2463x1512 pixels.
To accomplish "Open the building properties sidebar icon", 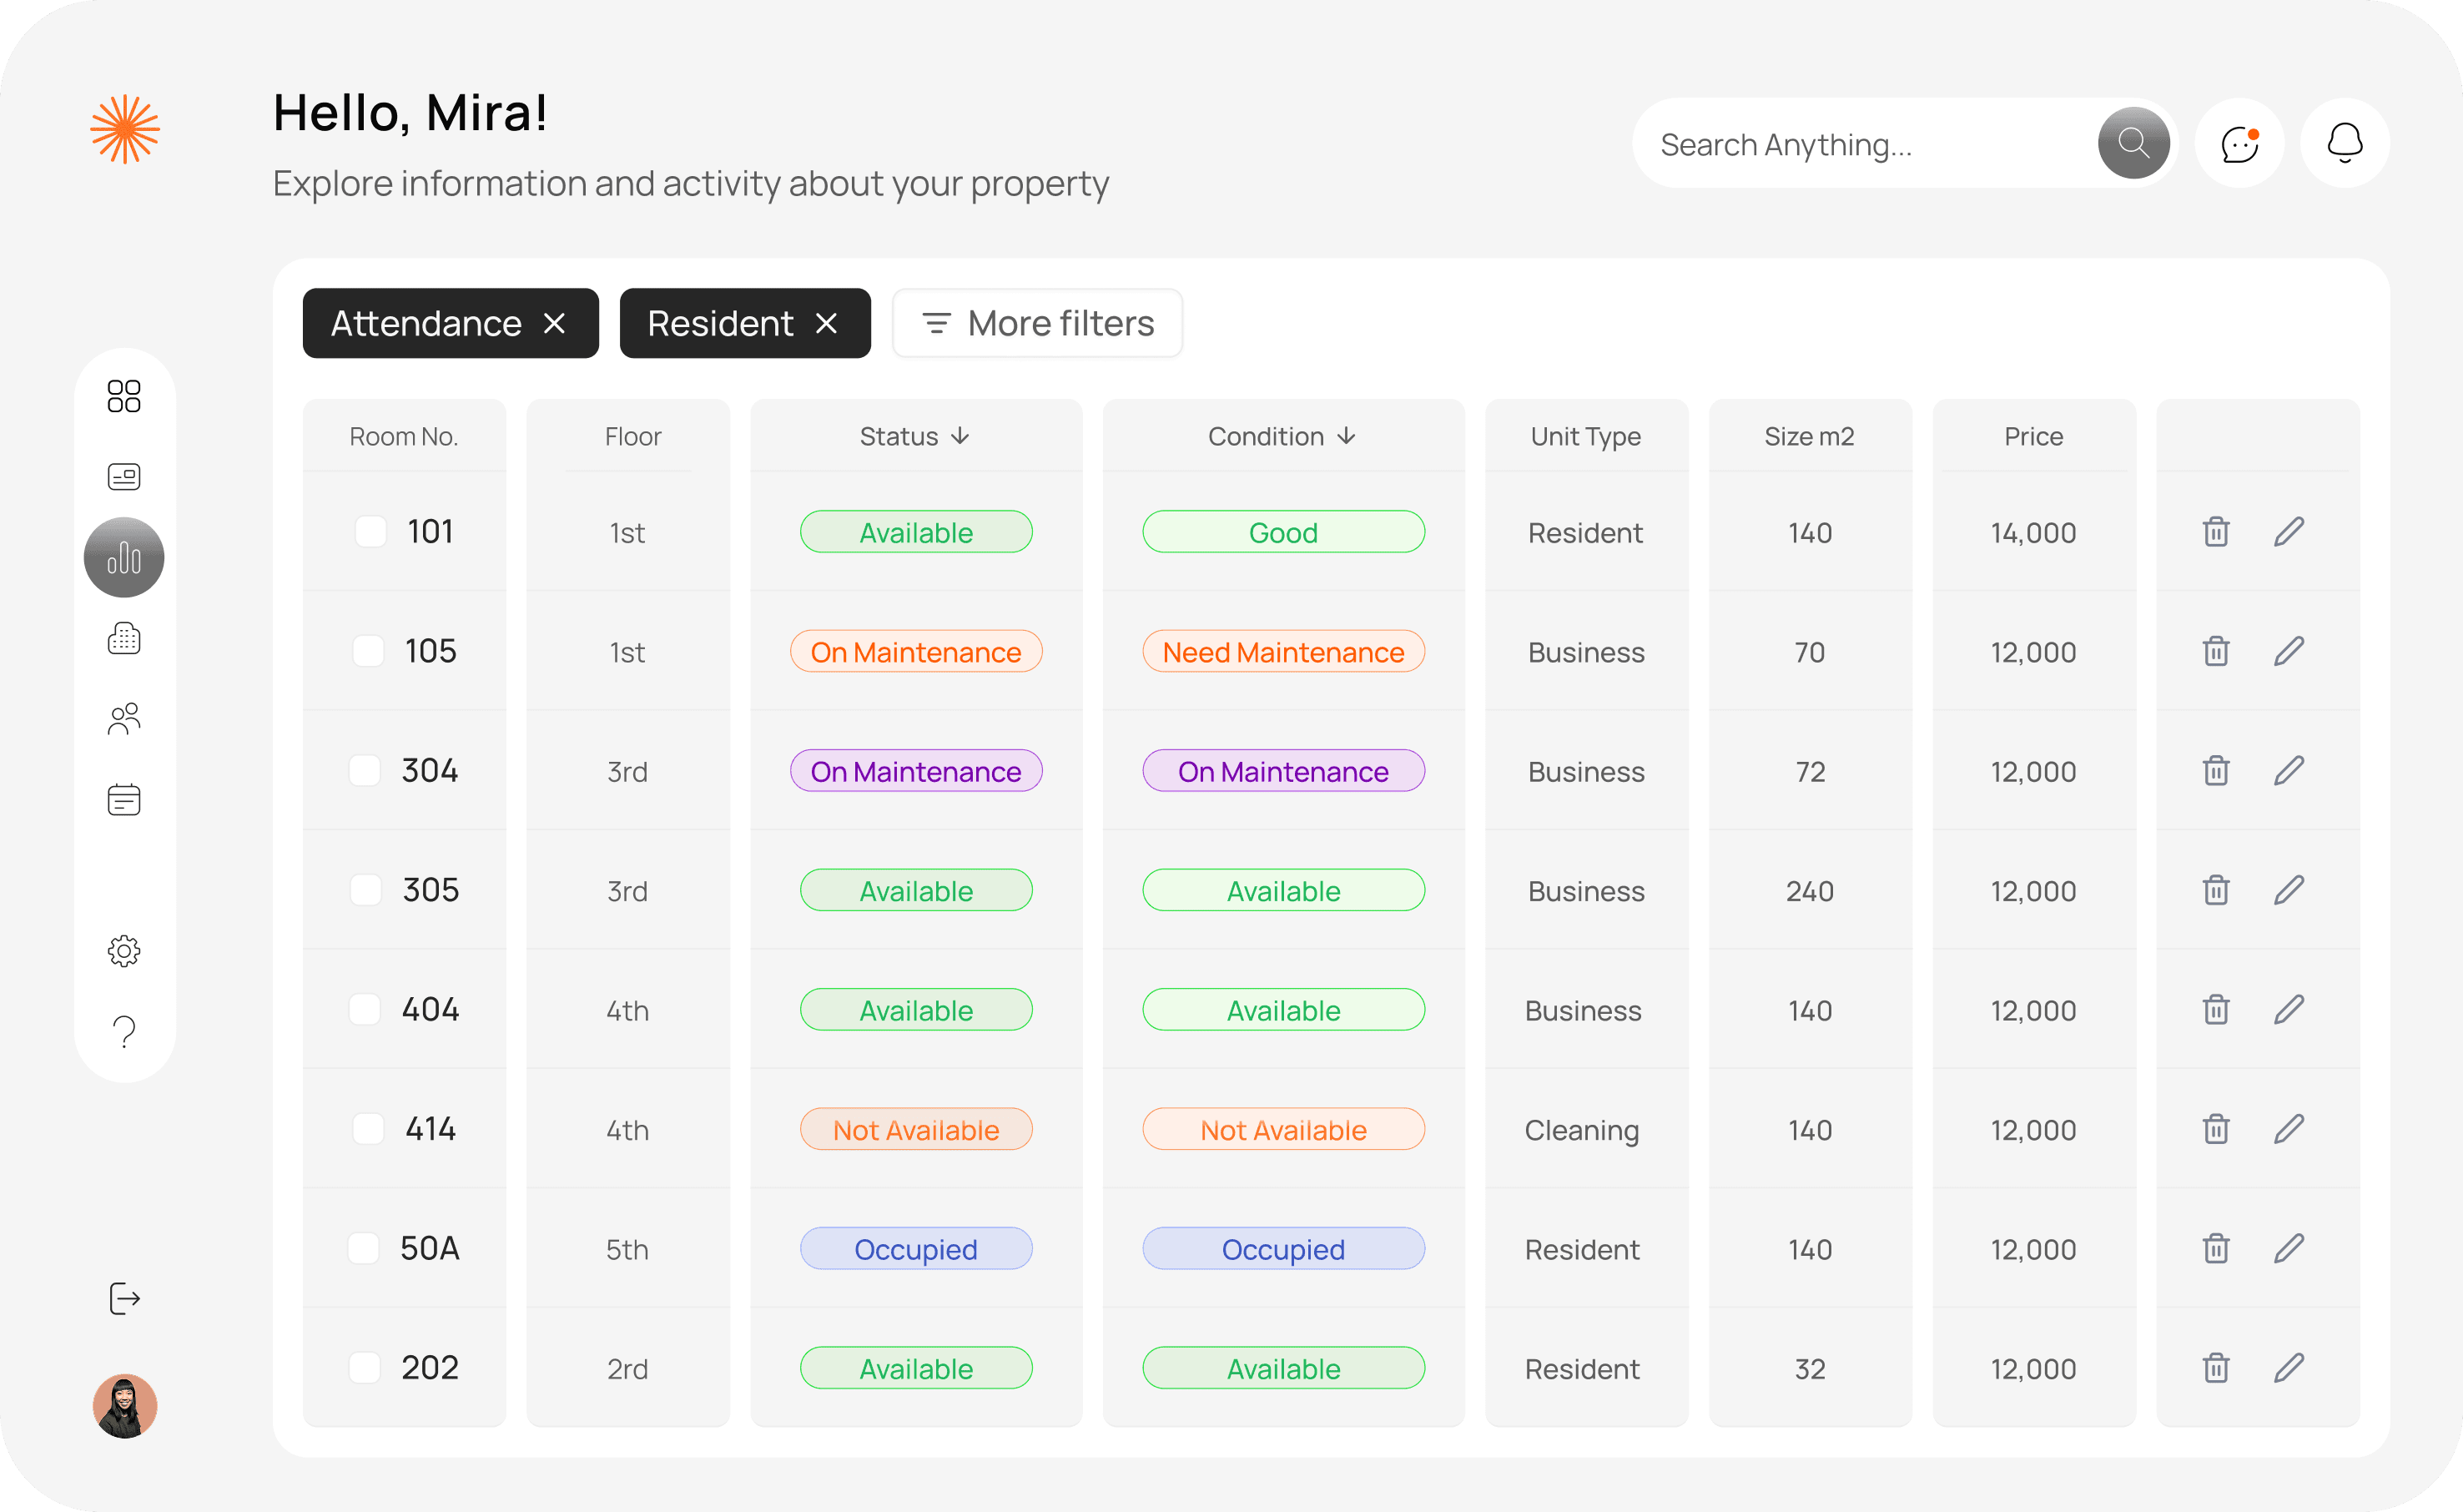I will (x=124, y=638).
